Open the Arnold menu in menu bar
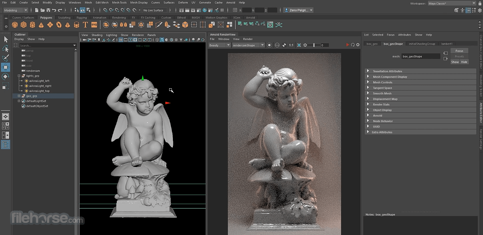 (x=231, y=2)
